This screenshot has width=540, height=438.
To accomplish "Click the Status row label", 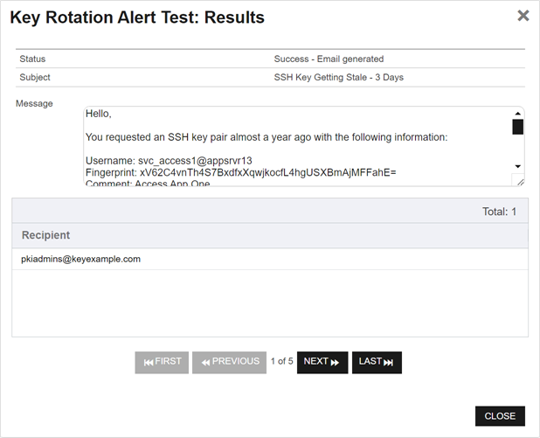I will 32,59.
